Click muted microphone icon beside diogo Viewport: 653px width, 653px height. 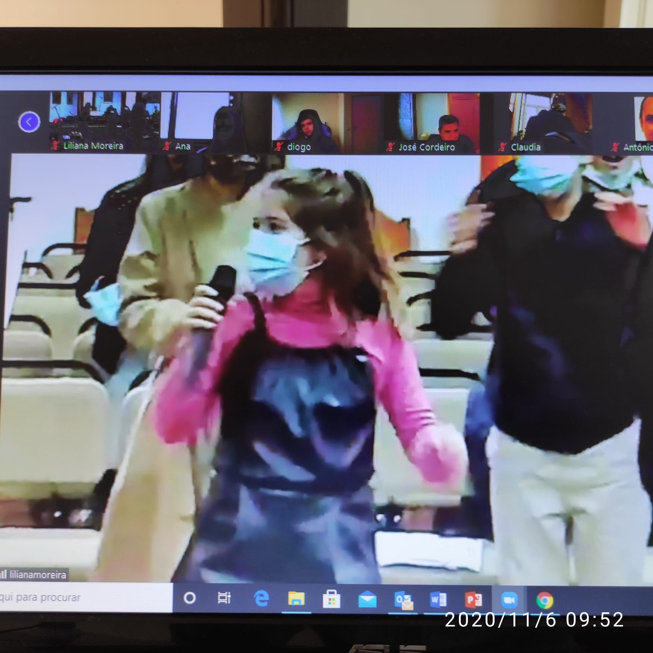tap(279, 146)
